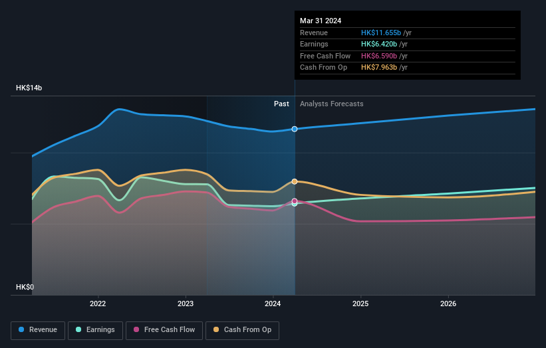Select the Free Cash Flow data point marker

click(295, 201)
